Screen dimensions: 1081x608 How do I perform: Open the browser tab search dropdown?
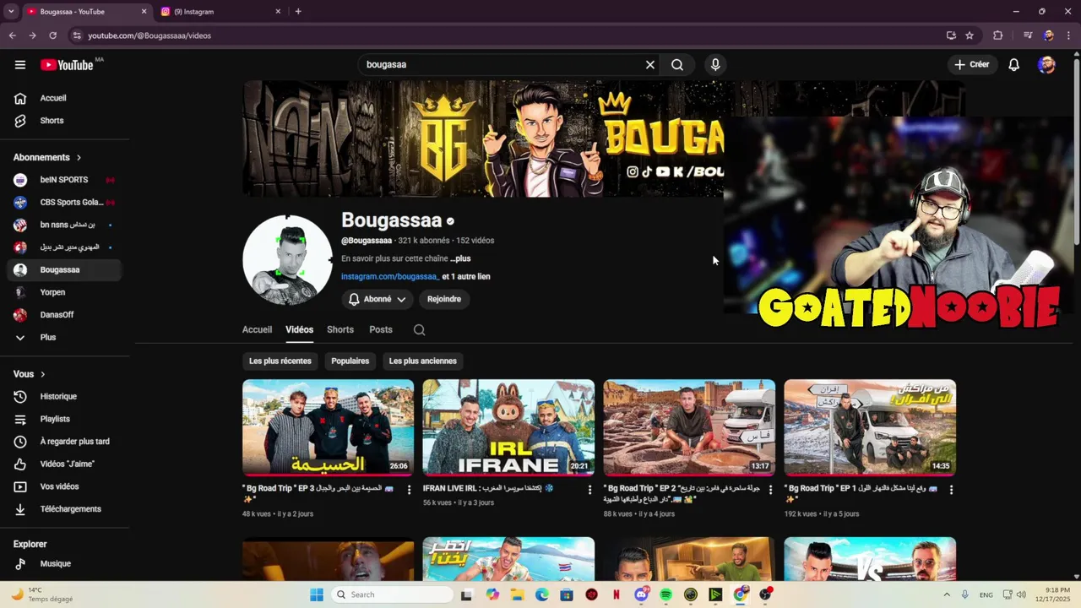click(x=11, y=12)
